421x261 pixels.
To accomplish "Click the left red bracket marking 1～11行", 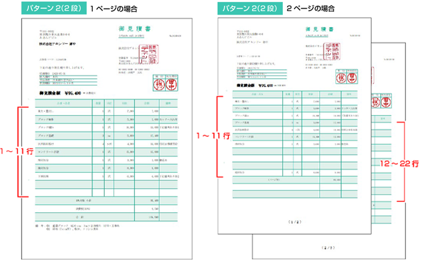I will [23, 152].
